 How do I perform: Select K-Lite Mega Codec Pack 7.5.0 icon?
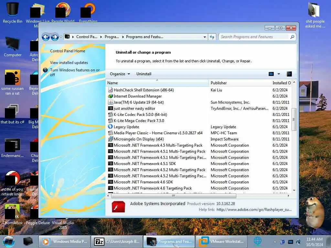[x=110, y=121]
